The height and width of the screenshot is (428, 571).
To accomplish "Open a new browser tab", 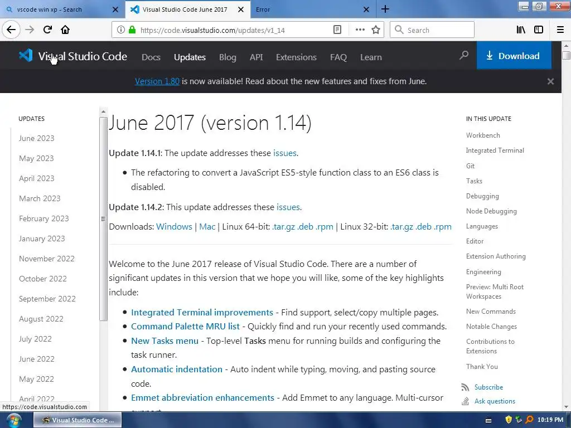I will click(x=385, y=9).
